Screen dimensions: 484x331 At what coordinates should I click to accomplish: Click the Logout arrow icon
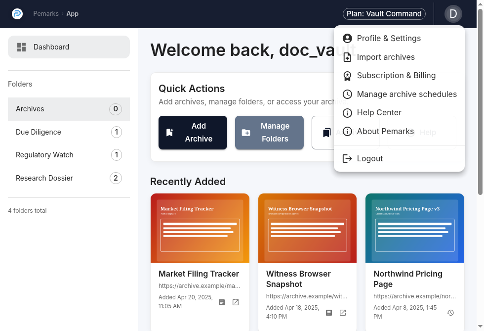(x=347, y=159)
